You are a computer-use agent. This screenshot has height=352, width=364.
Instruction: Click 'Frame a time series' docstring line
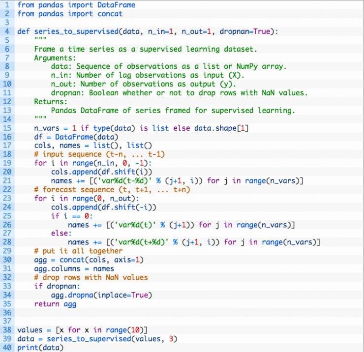(x=146, y=49)
